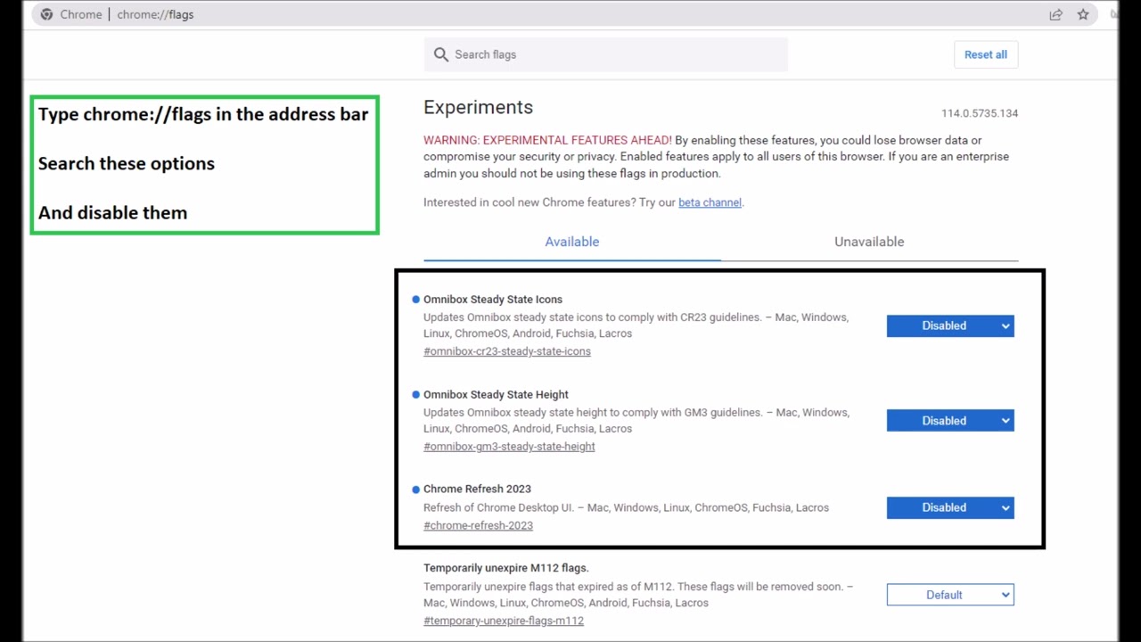
Task: Click the Chrome logo icon in address bar
Action: 46,14
